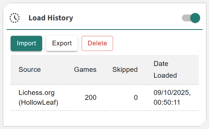Click the teal divider under the header

[104, 30]
